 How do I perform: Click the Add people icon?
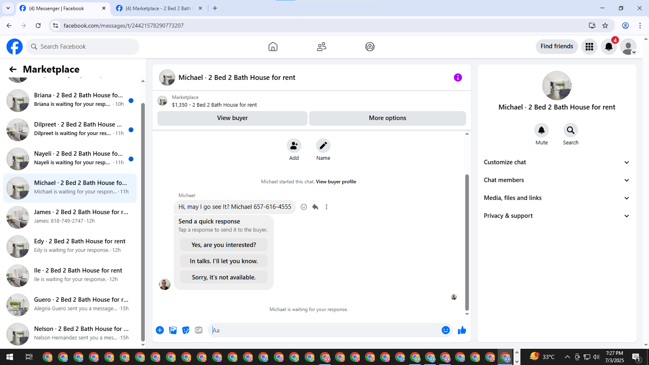(294, 146)
